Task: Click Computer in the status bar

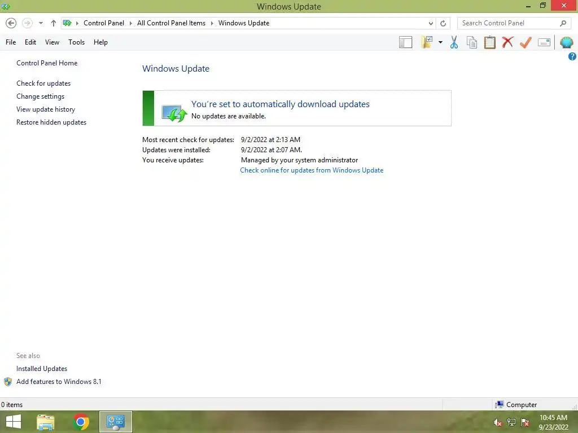Action: point(521,405)
